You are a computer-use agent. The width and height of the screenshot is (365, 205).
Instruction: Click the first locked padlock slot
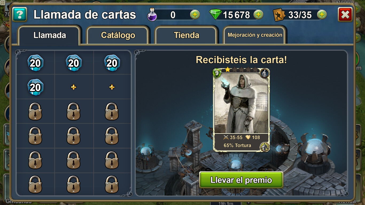(35, 111)
